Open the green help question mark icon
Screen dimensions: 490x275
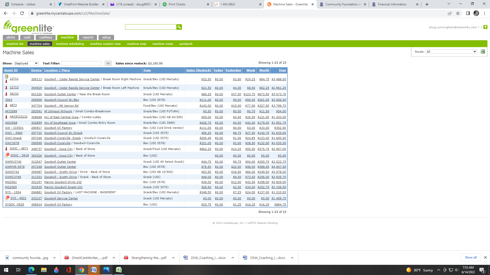[x=485, y=27]
